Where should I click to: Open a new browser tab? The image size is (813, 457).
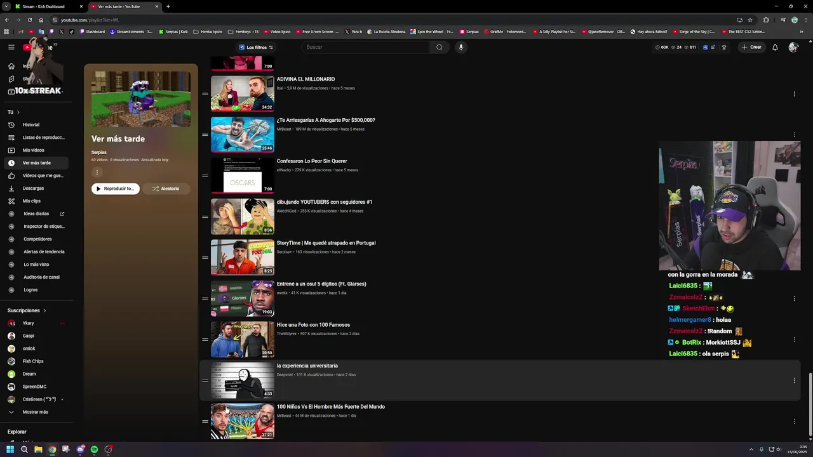pyautogui.click(x=168, y=6)
